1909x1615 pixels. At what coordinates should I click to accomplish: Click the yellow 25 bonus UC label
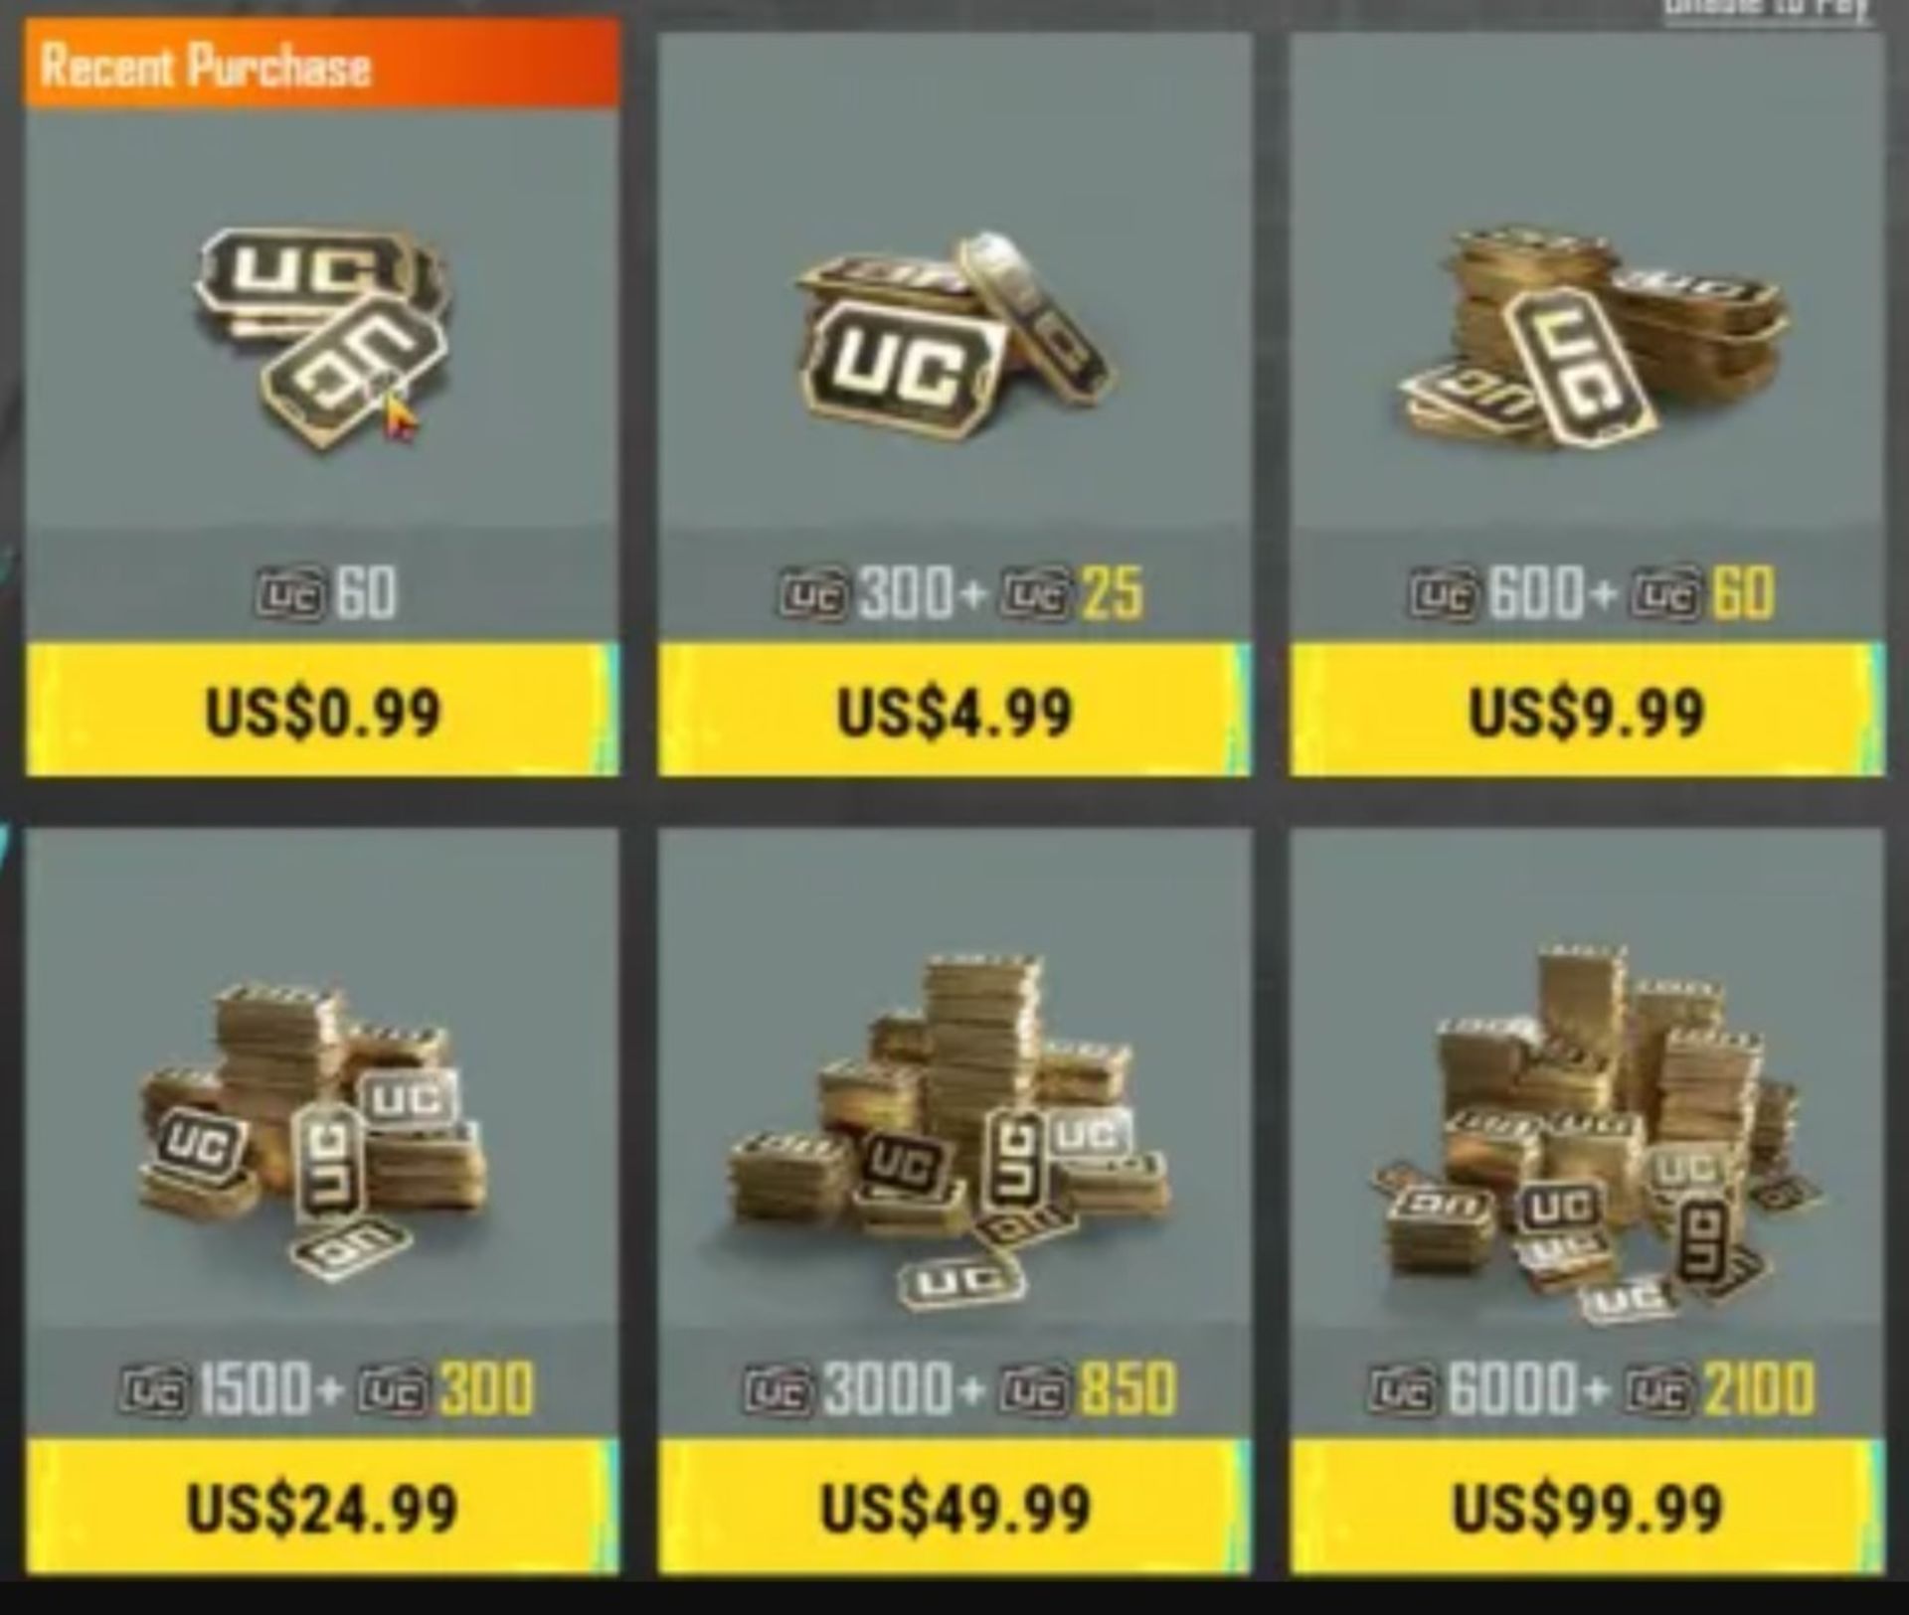[1113, 592]
